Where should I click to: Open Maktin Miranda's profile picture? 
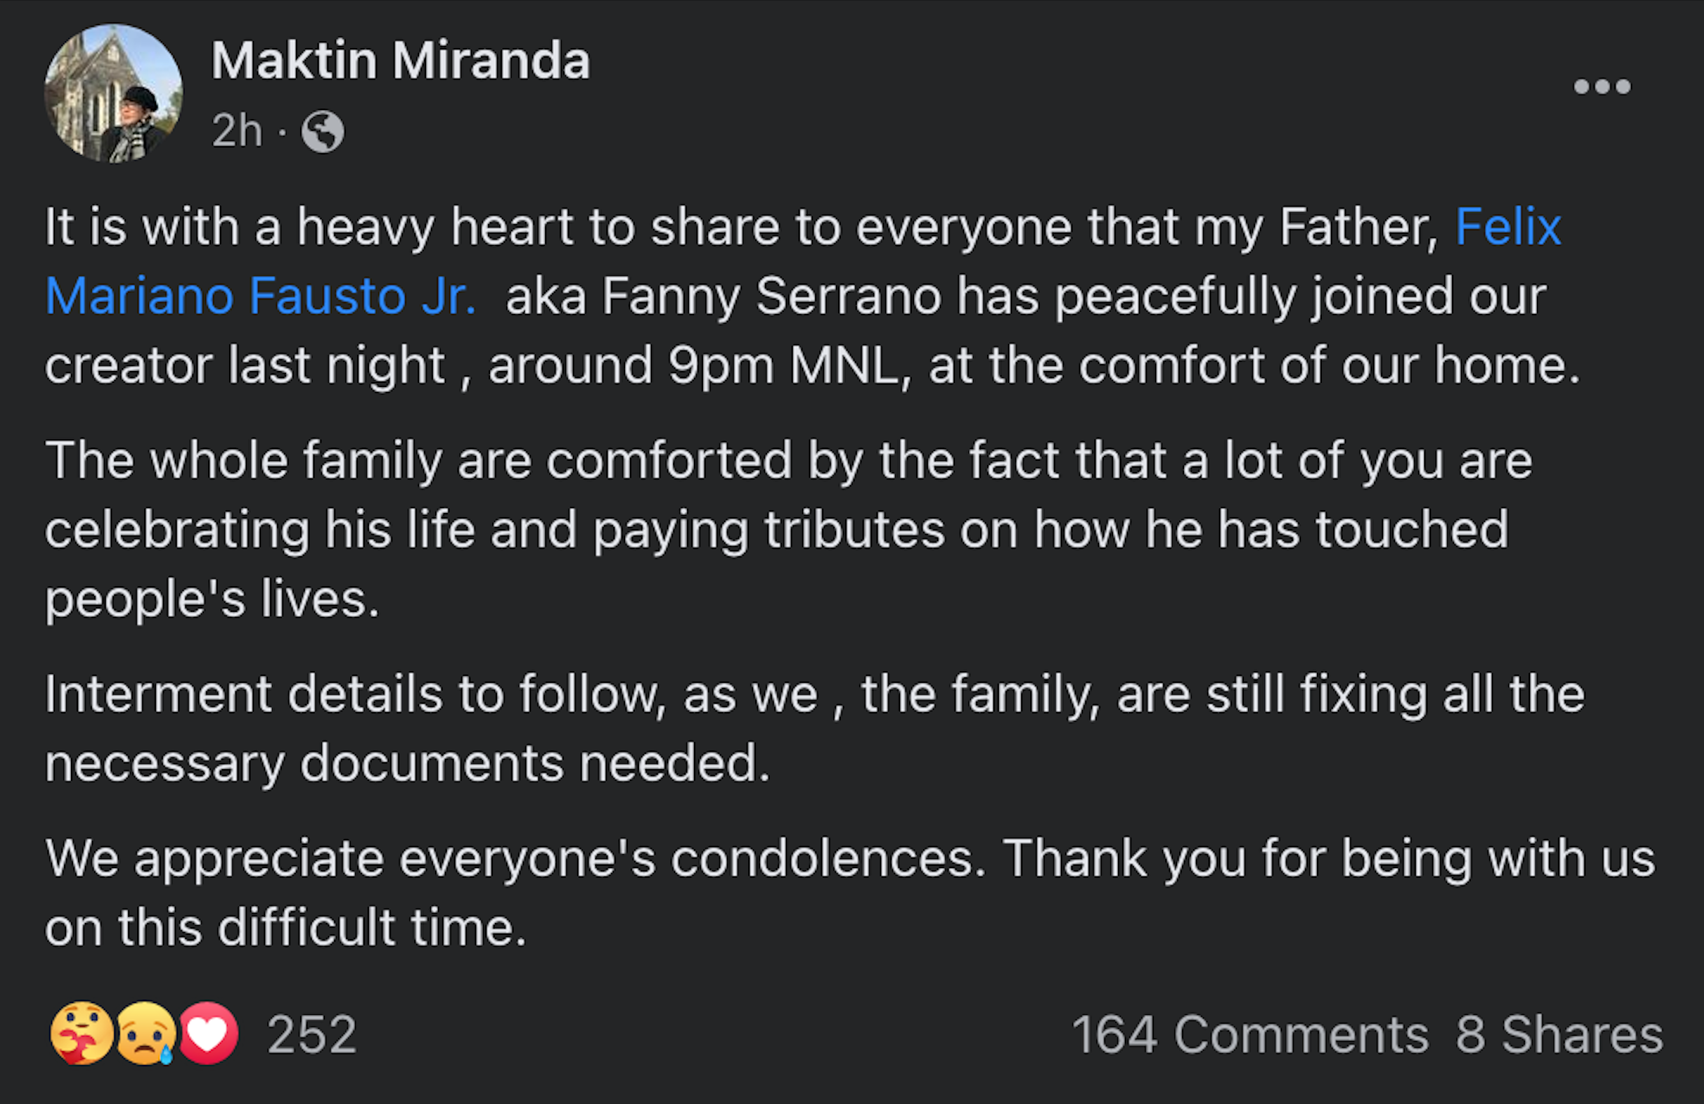(x=113, y=93)
